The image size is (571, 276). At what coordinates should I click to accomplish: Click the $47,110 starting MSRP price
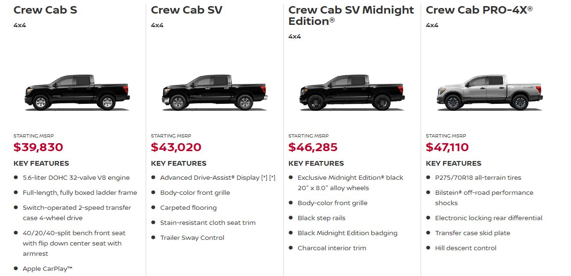pos(447,147)
